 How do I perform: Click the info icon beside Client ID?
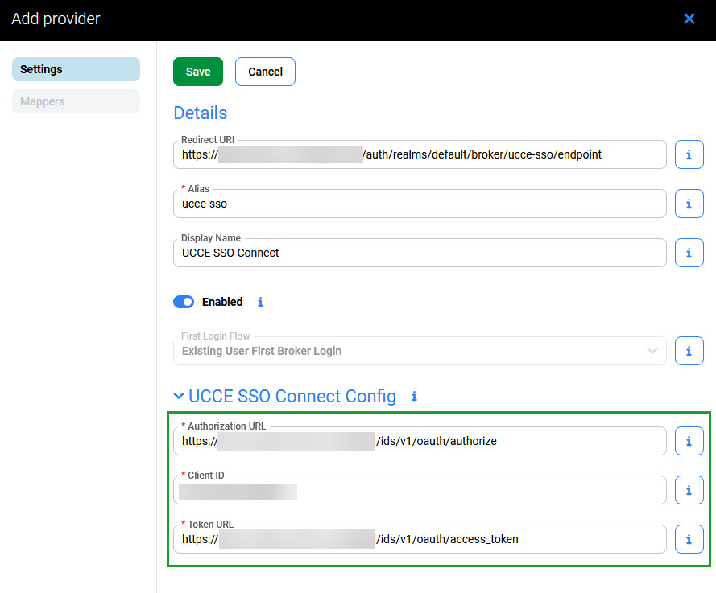689,490
